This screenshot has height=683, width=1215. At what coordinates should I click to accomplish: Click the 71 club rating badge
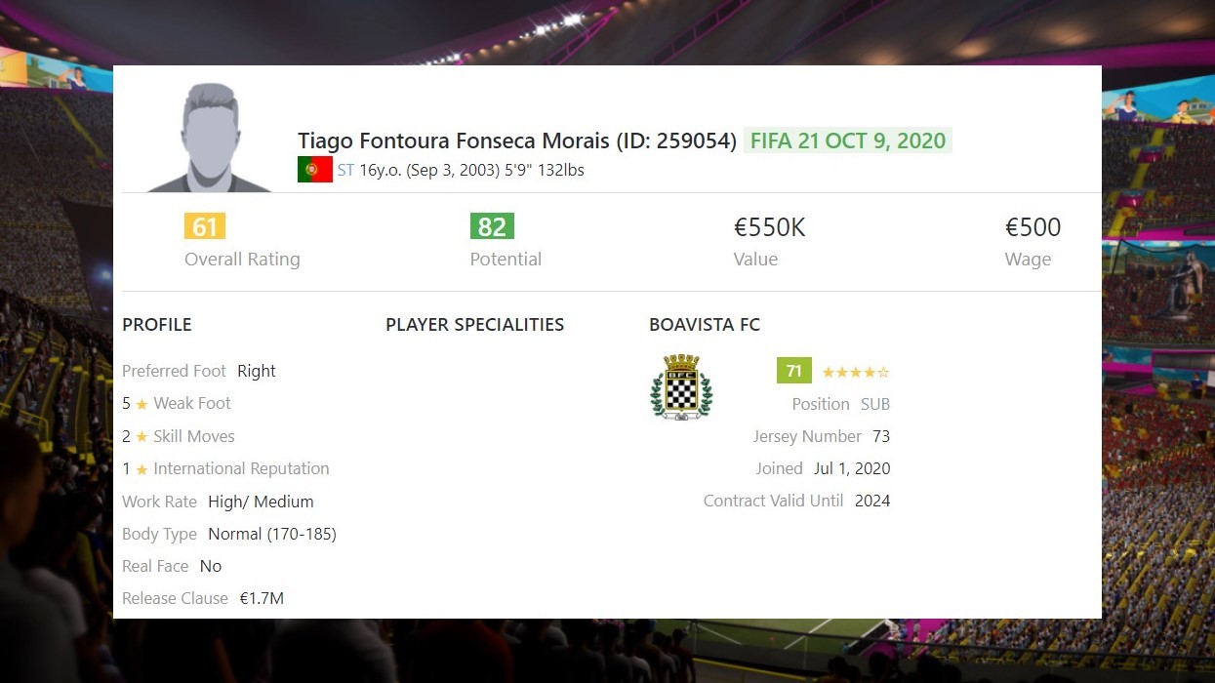coord(794,371)
